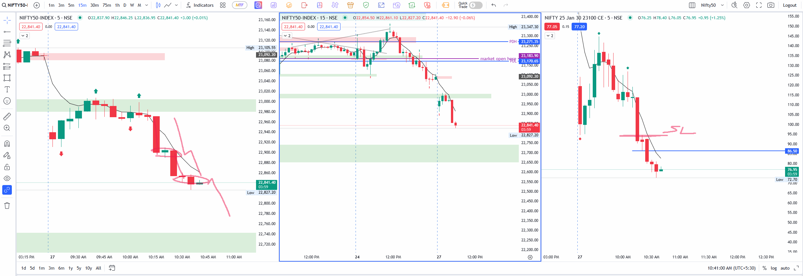
Task: Undo the last chart action
Action: click(x=494, y=5)
